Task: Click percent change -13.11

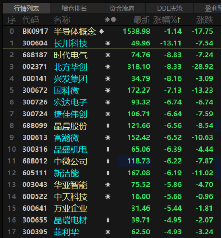Action: click(x=171, y=43)
